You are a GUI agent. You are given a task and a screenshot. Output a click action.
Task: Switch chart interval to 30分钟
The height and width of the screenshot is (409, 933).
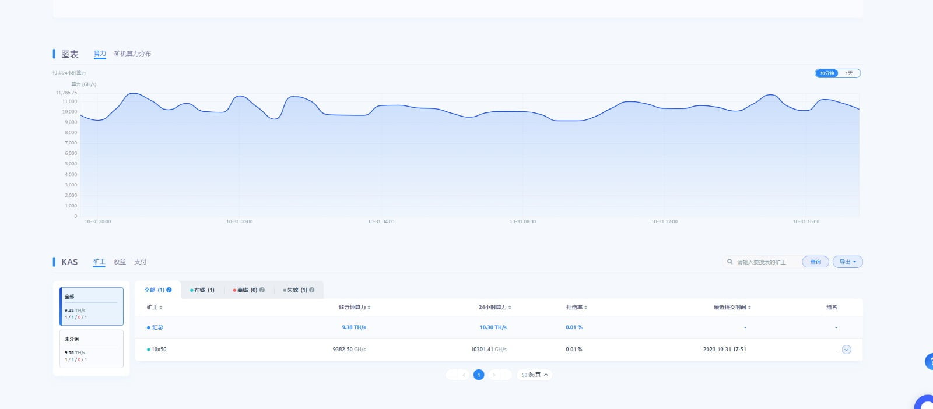point(826,73)
